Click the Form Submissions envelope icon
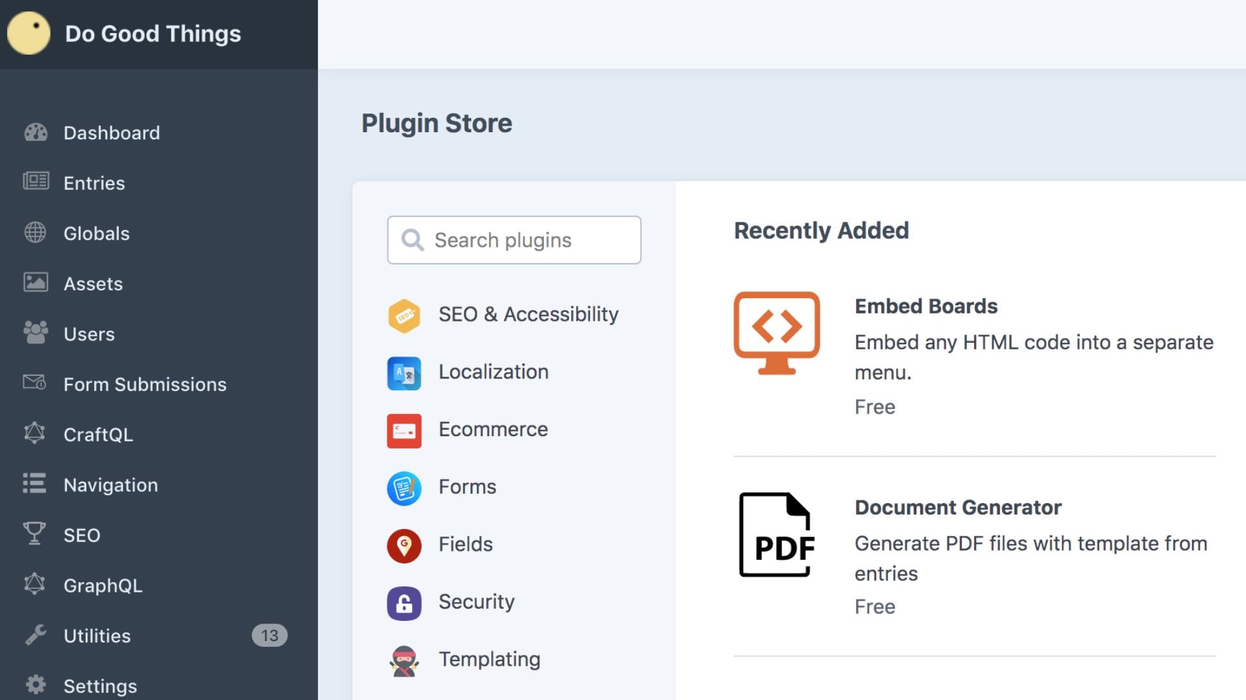 (x=35, y=383)
